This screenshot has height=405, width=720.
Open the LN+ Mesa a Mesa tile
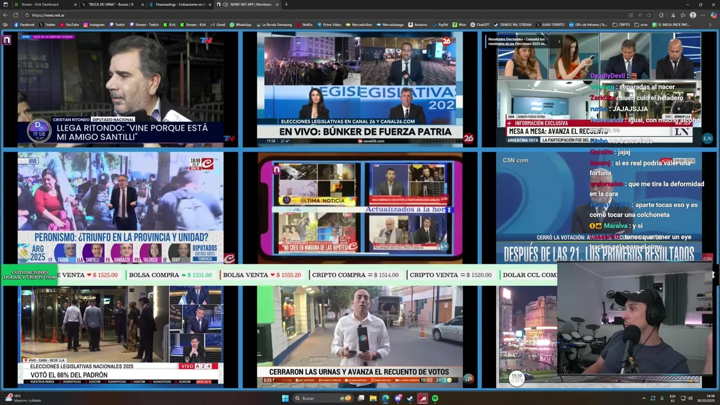[599, 89]
